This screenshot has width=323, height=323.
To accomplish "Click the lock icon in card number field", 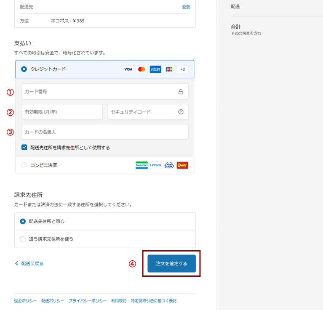I will pos(181,92).
